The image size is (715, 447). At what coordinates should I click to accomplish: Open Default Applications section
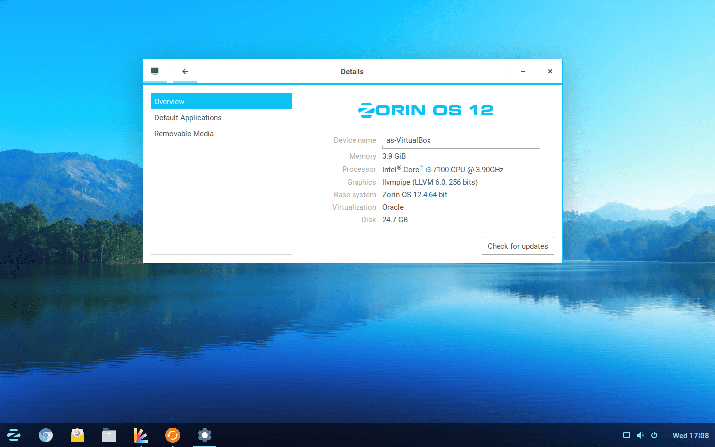(221, 118)
